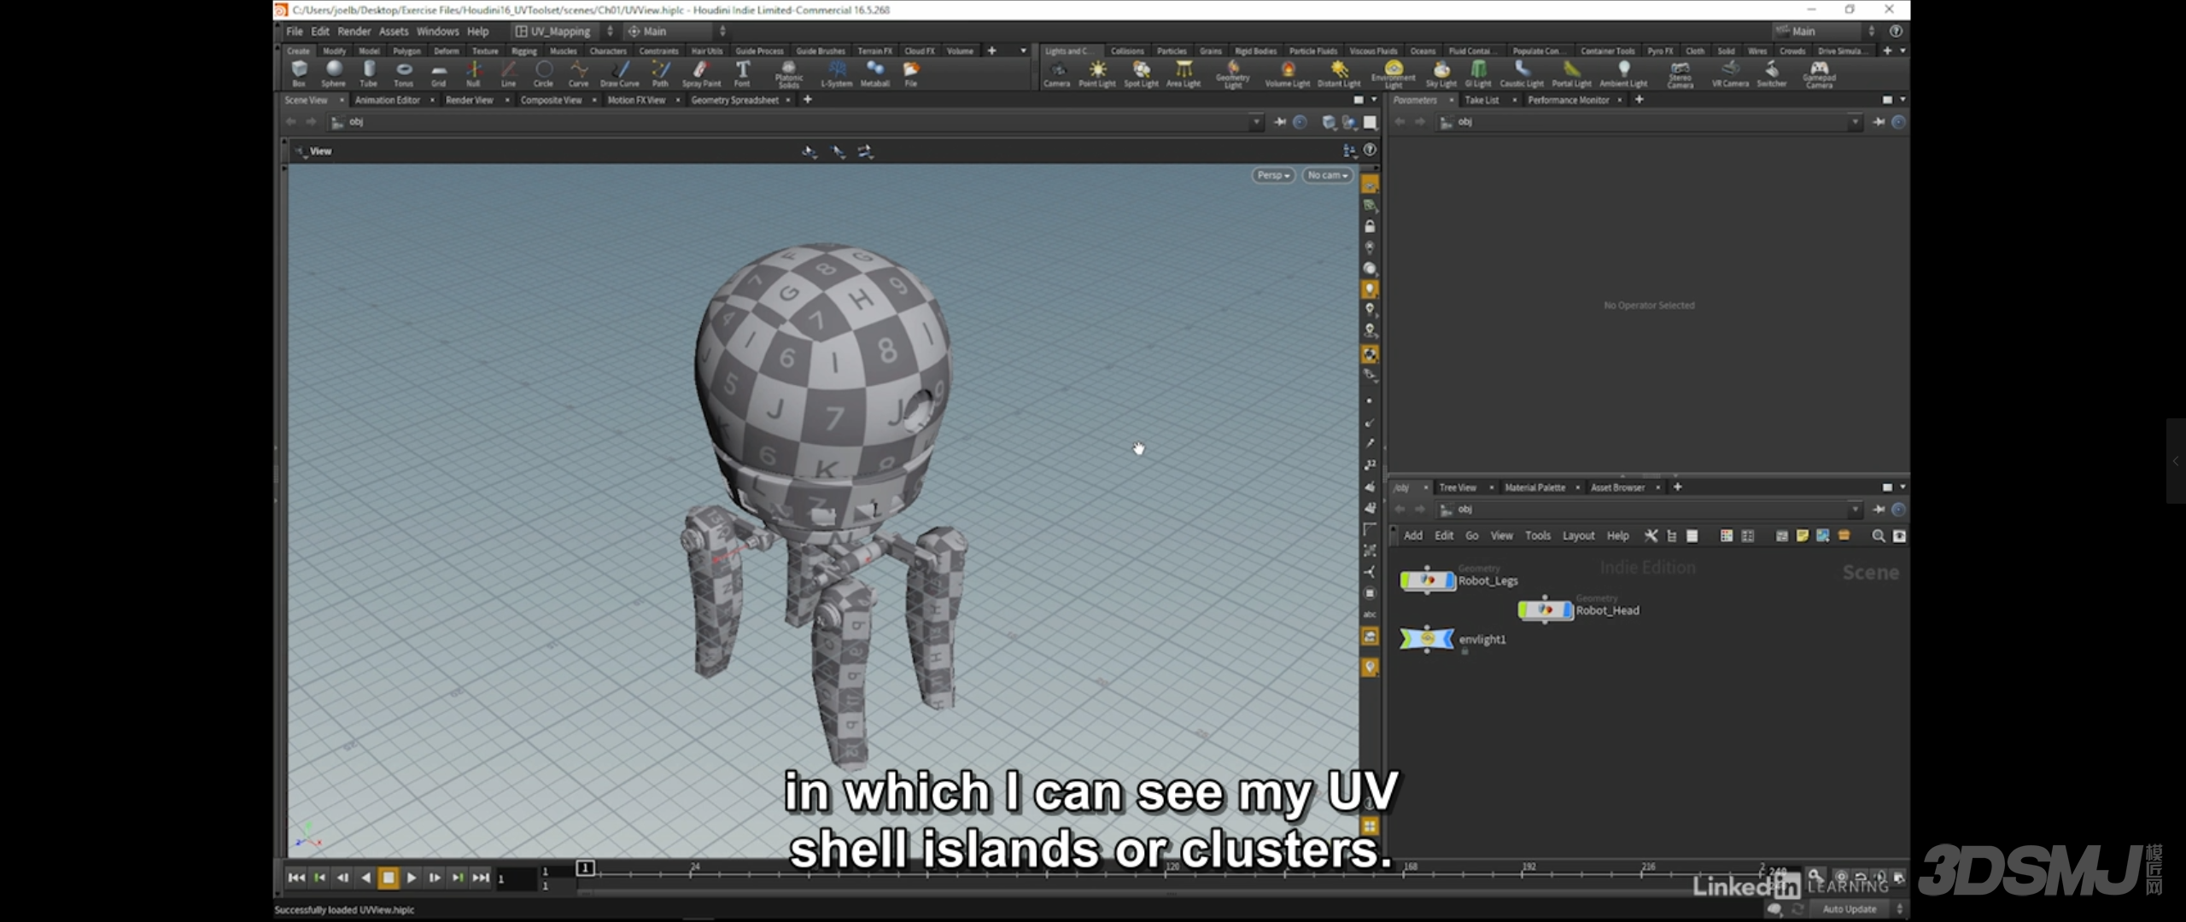This screenshot has width=2186, height=922.
Task: Toggle pin on the Scene View pane path bar
Action: [x=1280, y=122]
